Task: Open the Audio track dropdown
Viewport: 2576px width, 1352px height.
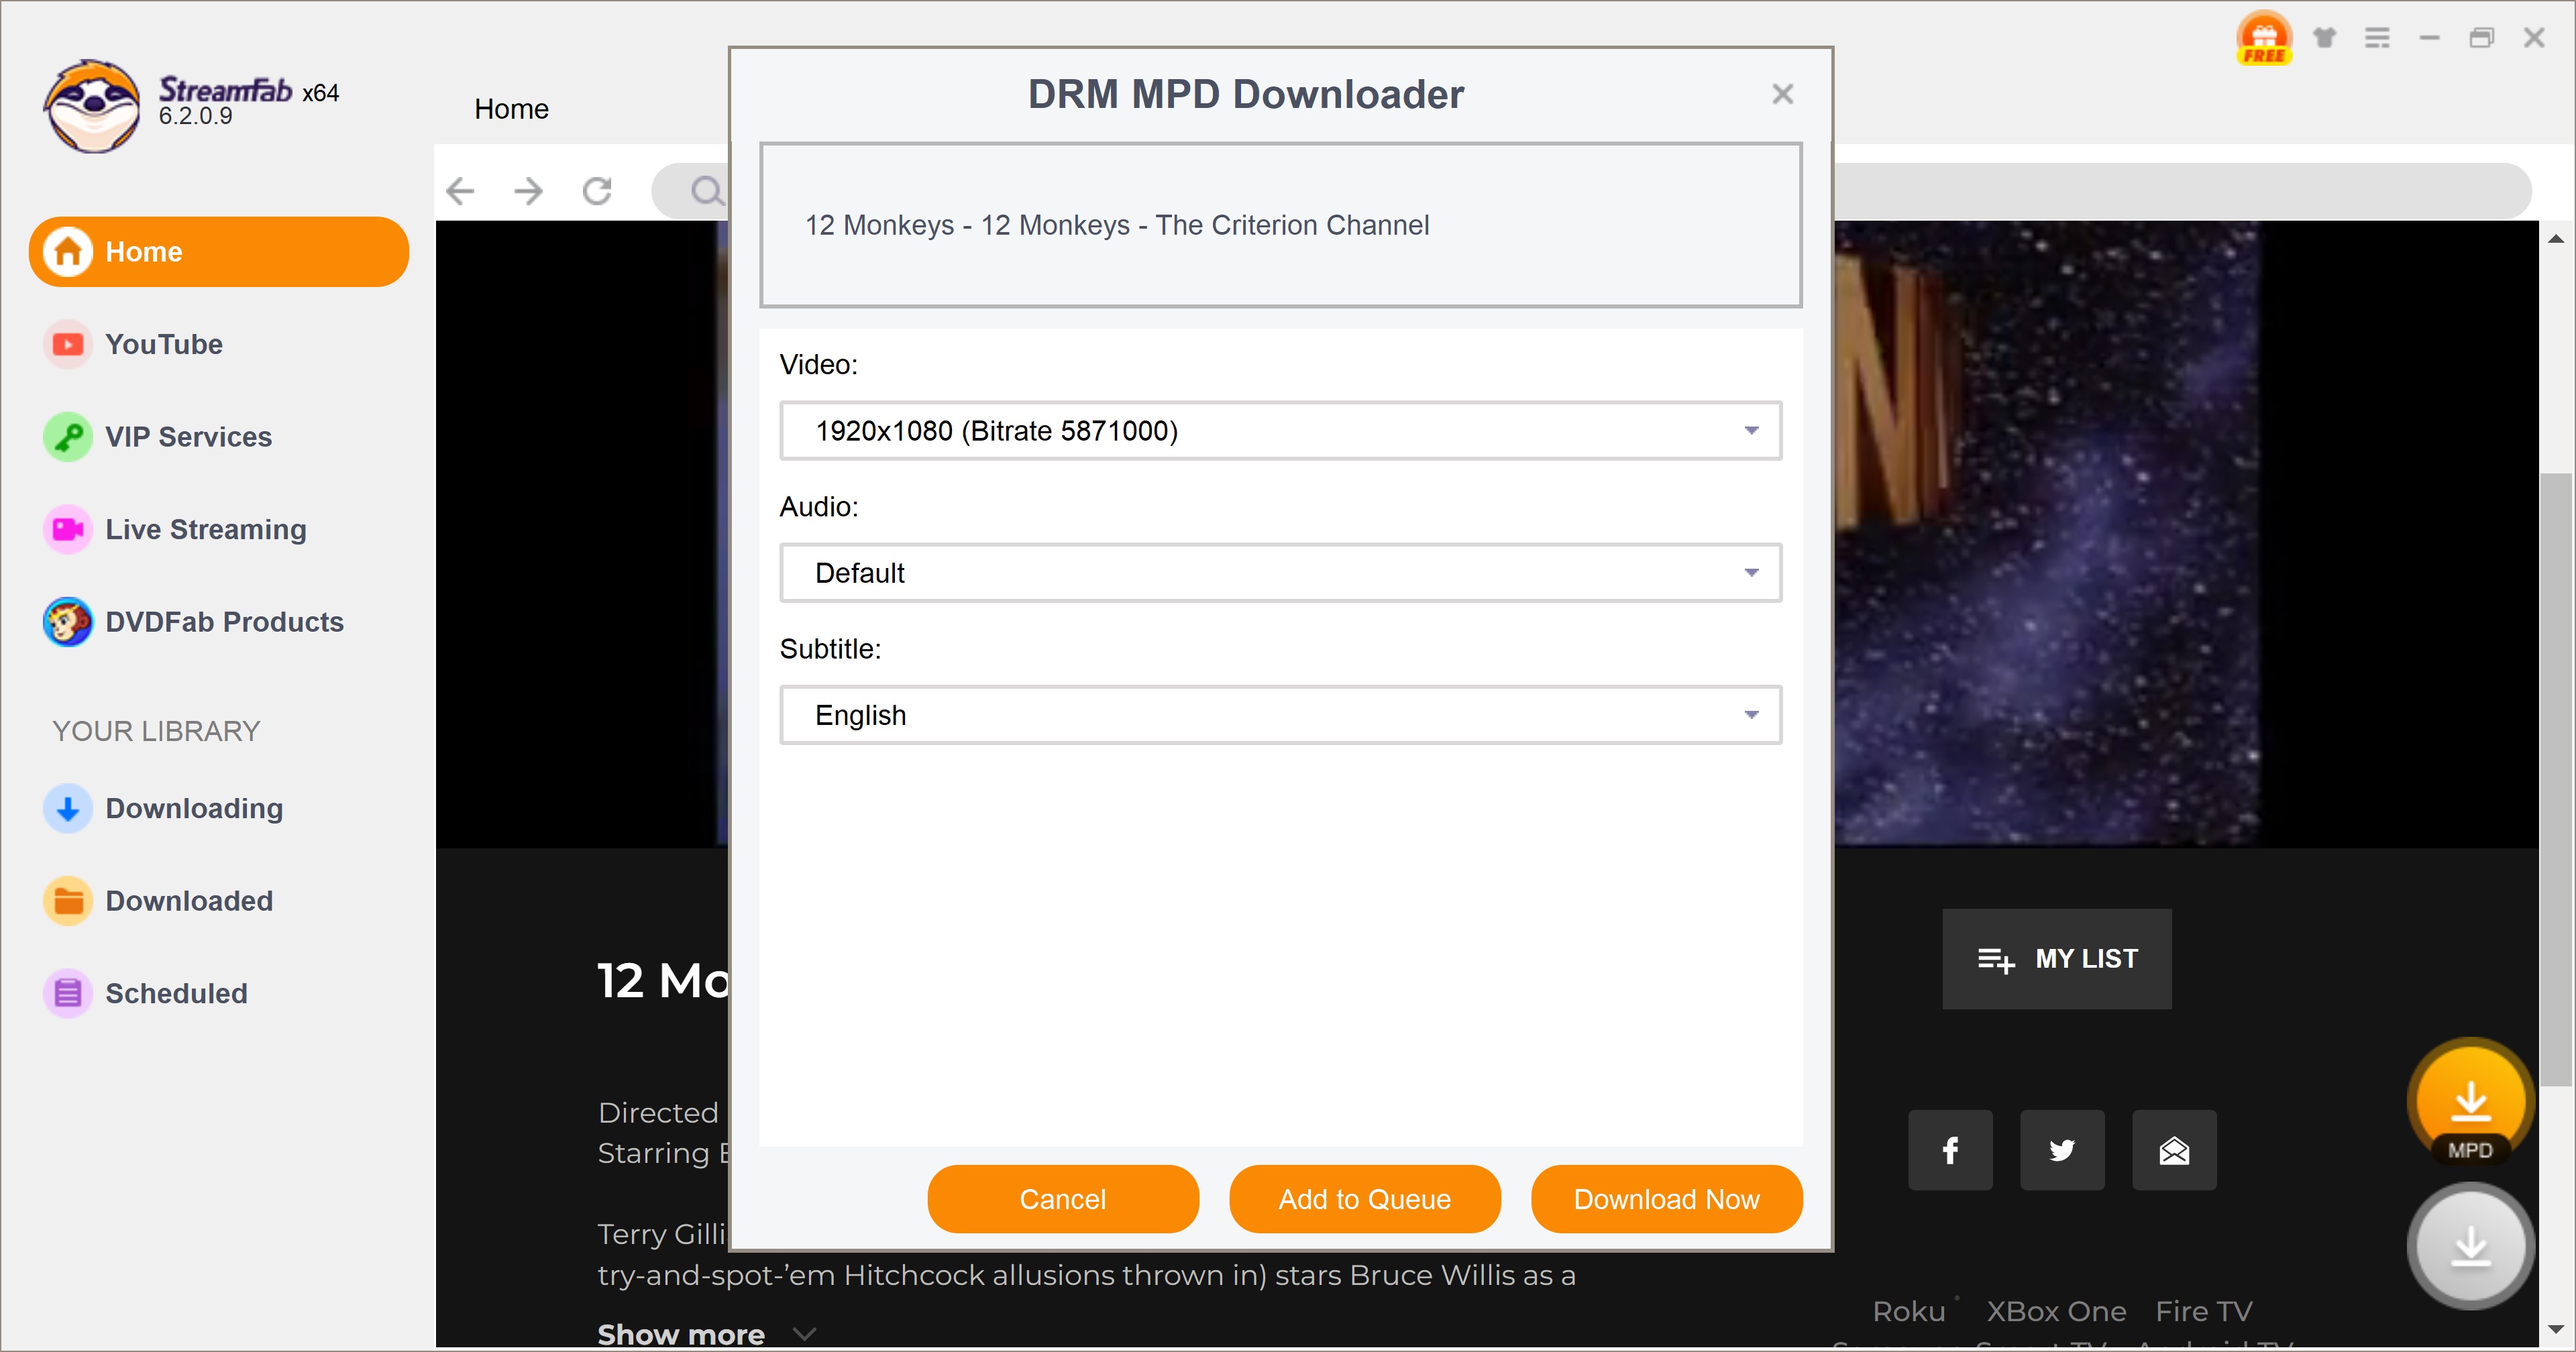Action: click(1280, 573)
